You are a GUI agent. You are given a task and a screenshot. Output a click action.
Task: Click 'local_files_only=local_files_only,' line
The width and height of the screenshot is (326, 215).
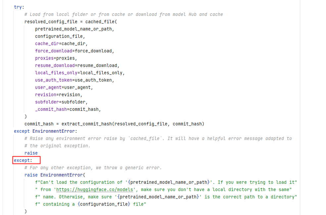pos(80,73)
